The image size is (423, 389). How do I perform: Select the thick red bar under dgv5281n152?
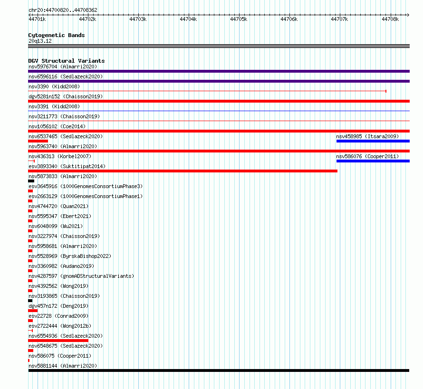(x=219, y=101)
